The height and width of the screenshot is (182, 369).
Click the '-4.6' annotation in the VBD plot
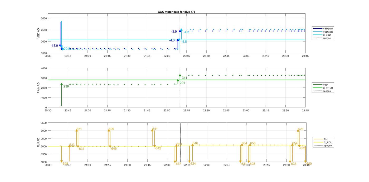[x=184, y=42]
